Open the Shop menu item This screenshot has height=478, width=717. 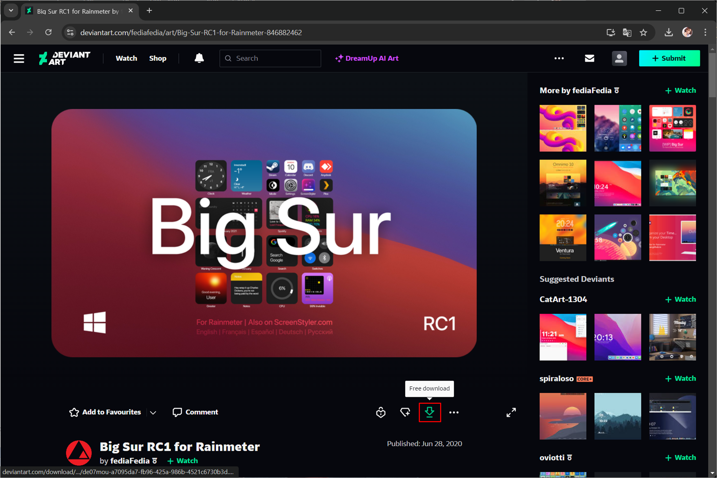158,58
